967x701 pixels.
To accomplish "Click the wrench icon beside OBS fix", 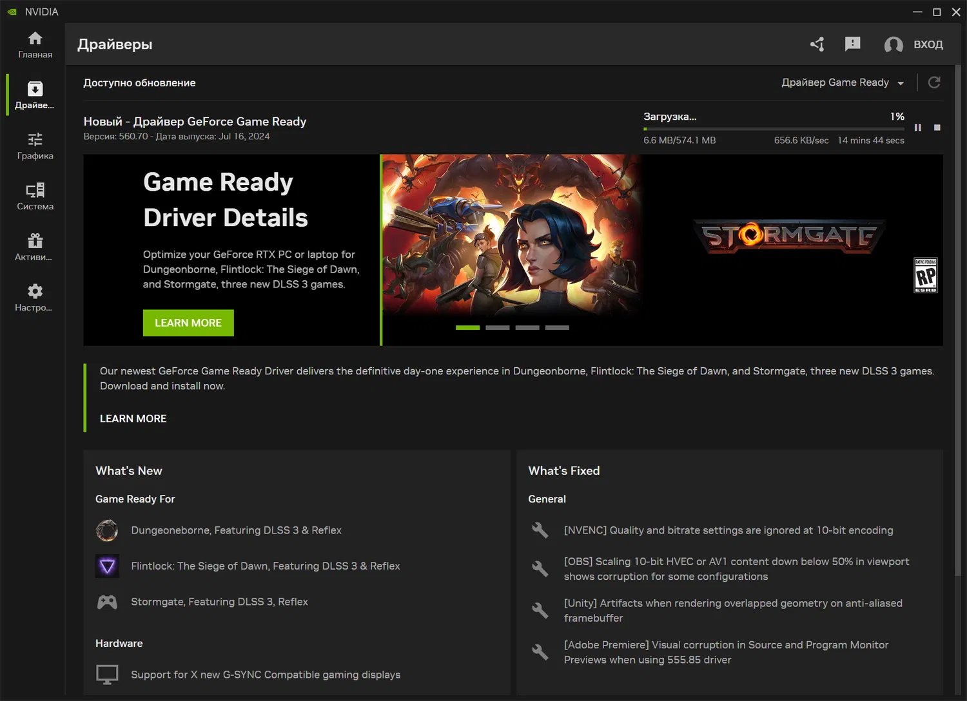I will (540, 569).
